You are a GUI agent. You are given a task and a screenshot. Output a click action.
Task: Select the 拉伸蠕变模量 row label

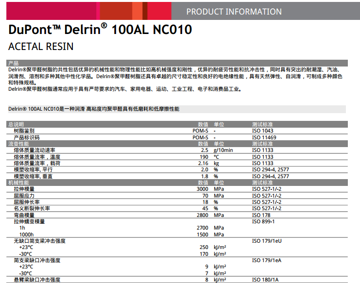coord(29,221)
